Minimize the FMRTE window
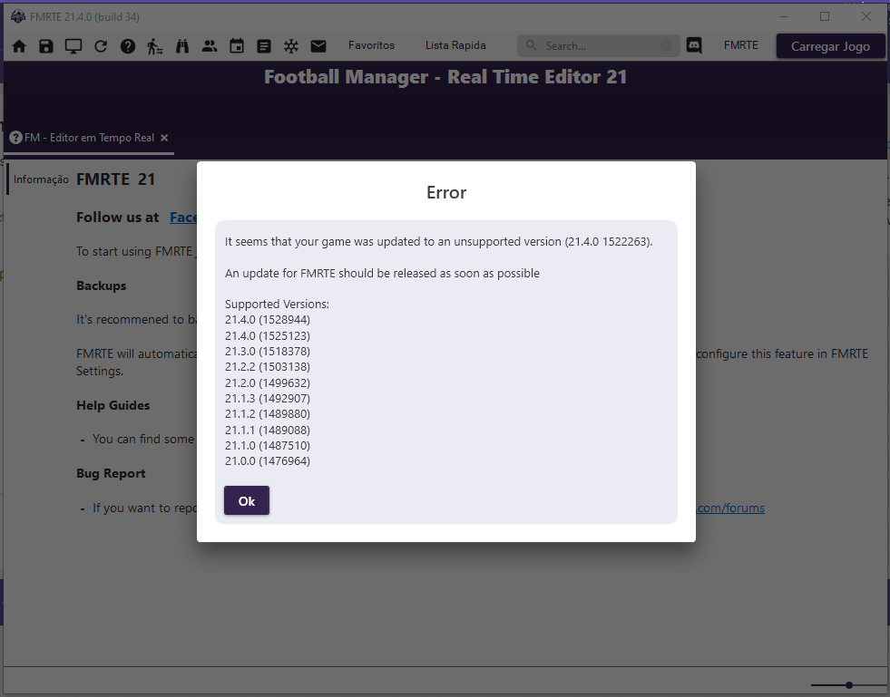The image size is (890, 697). (784, 16)
